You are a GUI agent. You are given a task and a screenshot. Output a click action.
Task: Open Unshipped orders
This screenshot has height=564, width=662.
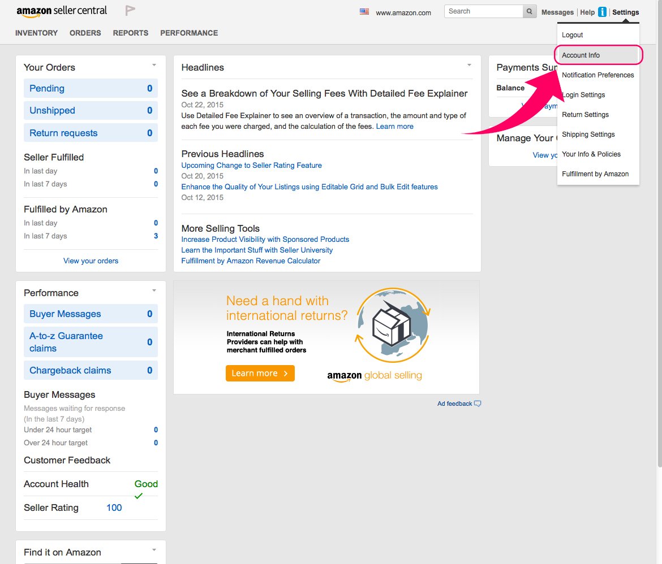[x=91, y=111]
